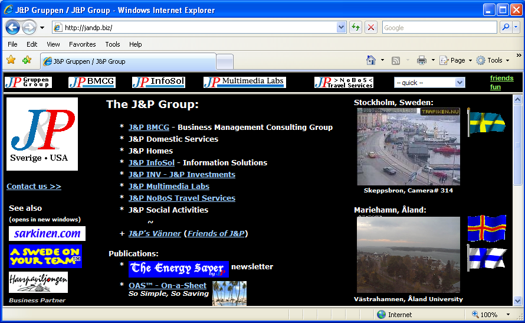Click the Add to Favorites icon
Screen dimensions: 525x323
[27, 60]
